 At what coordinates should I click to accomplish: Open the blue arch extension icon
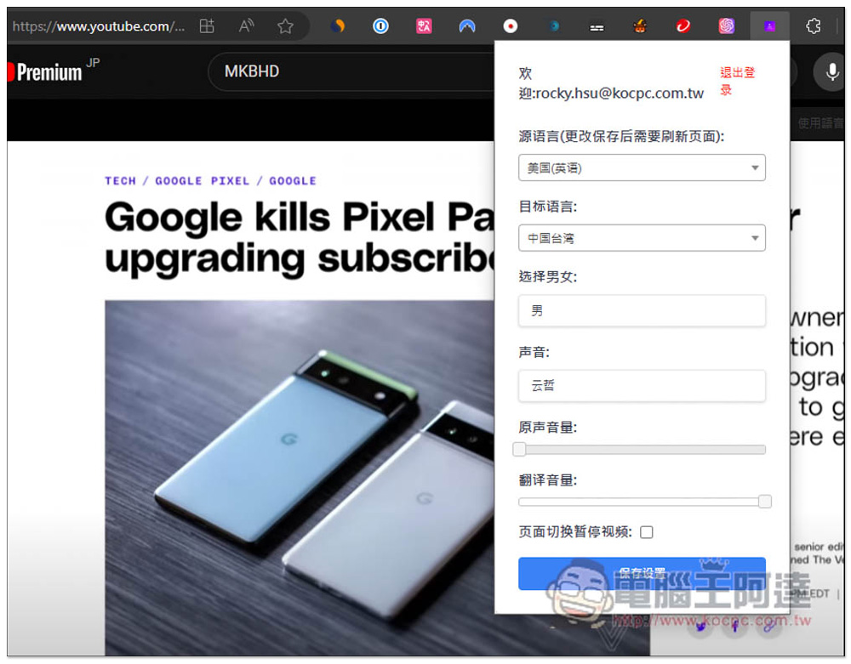coord(466,26)
